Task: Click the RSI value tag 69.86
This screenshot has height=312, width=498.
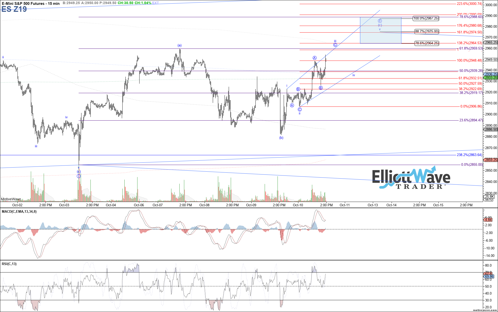Action: 489,277
